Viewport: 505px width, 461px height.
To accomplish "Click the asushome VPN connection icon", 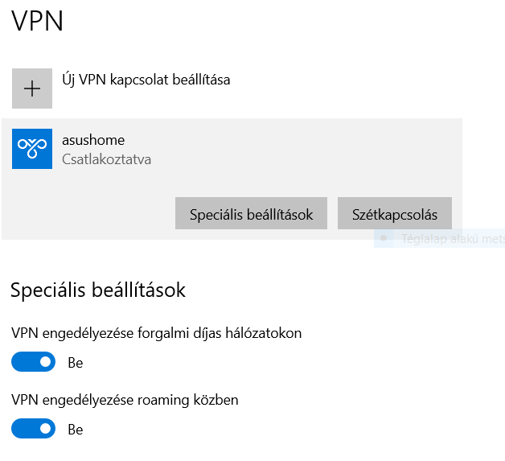I will (x=32, y=149).
